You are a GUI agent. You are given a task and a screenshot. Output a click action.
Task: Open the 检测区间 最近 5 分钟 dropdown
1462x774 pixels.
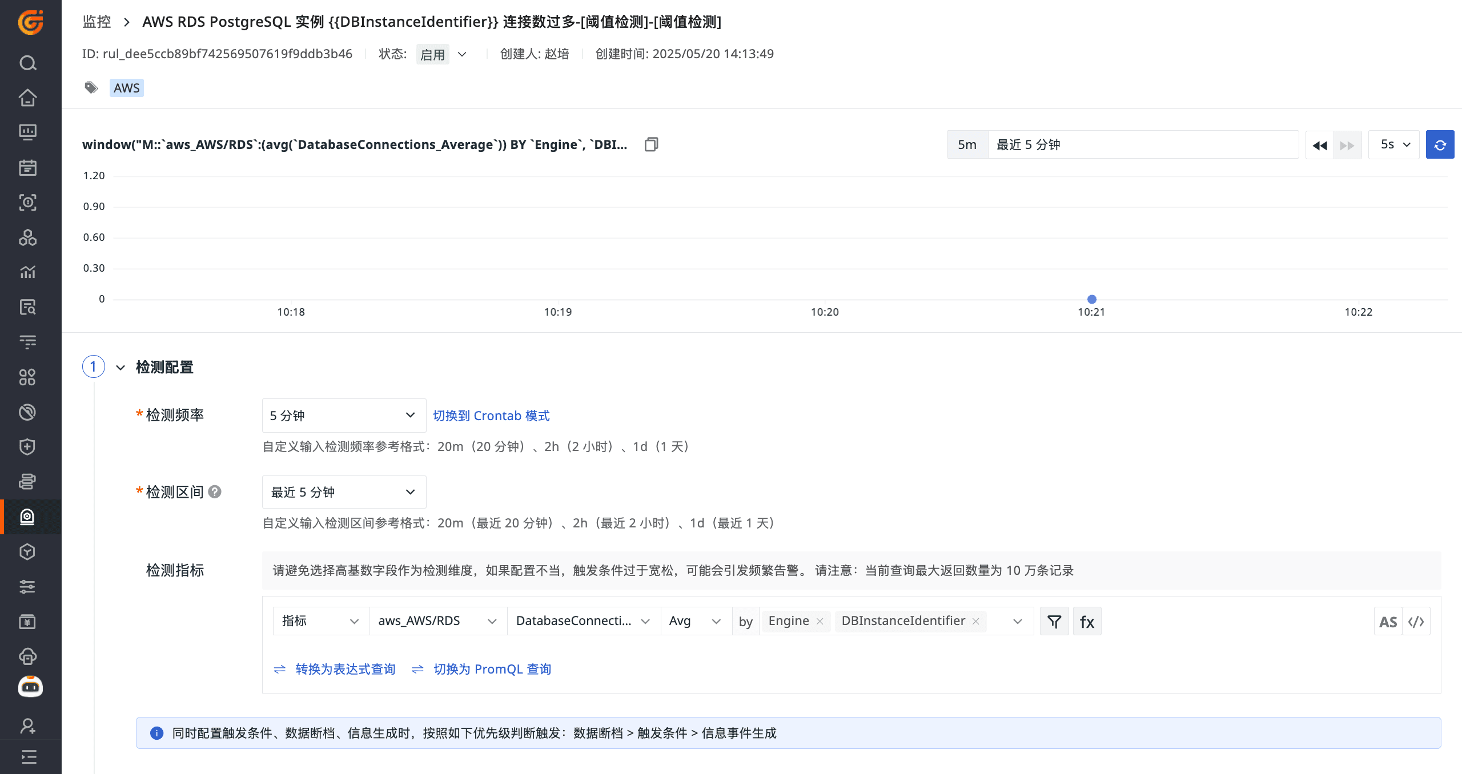[344, 492]
